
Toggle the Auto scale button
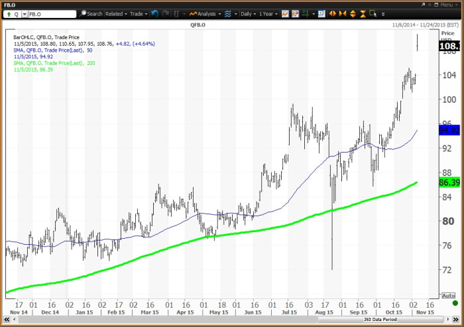click(x=449, y=295)
